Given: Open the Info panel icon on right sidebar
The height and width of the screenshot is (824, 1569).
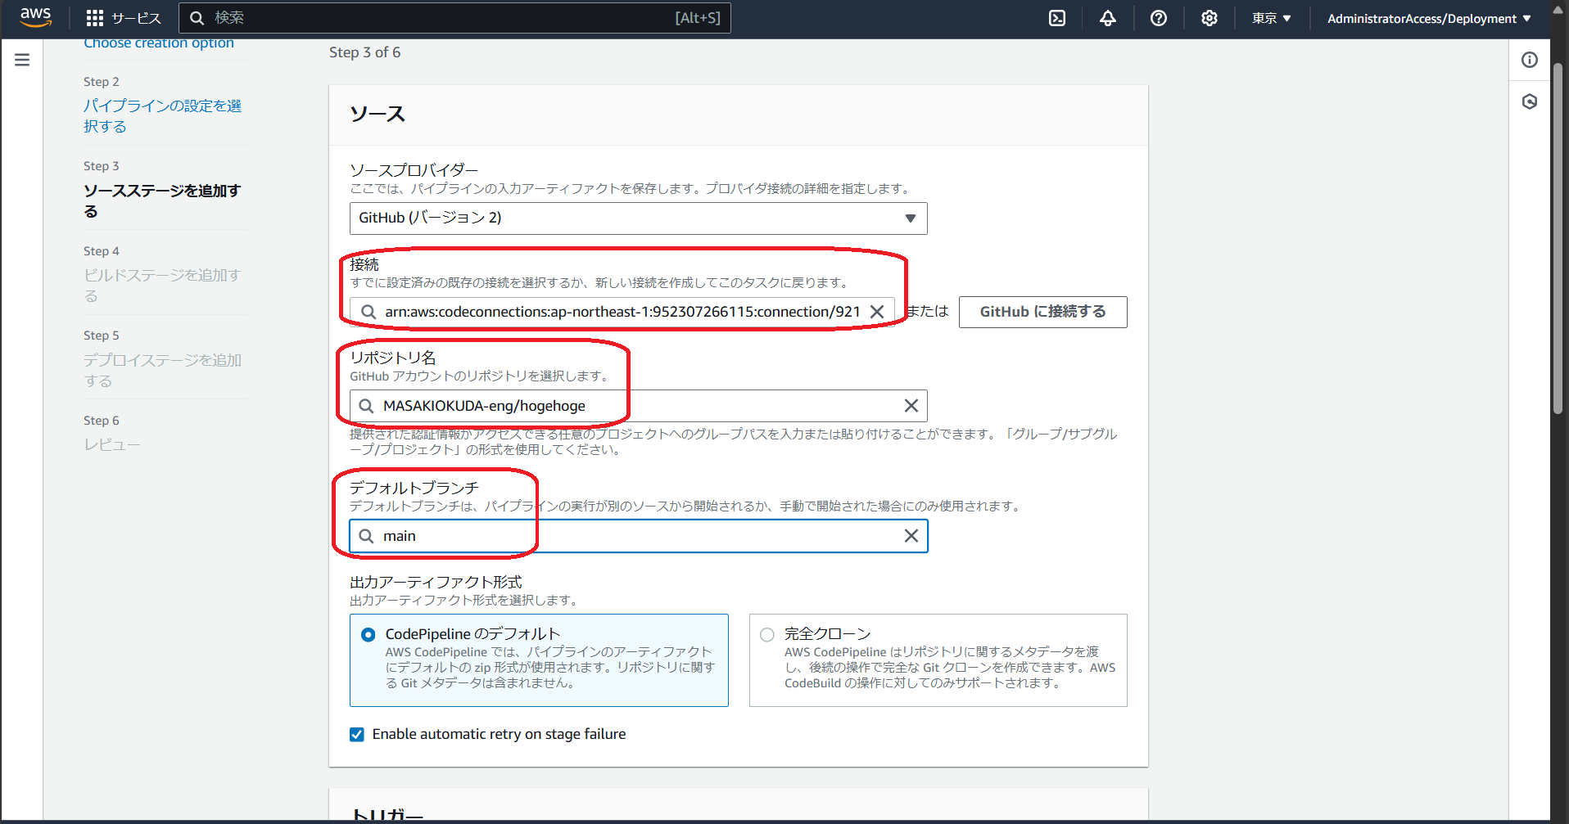Looking at the screenshot, I should [1530, 60].
